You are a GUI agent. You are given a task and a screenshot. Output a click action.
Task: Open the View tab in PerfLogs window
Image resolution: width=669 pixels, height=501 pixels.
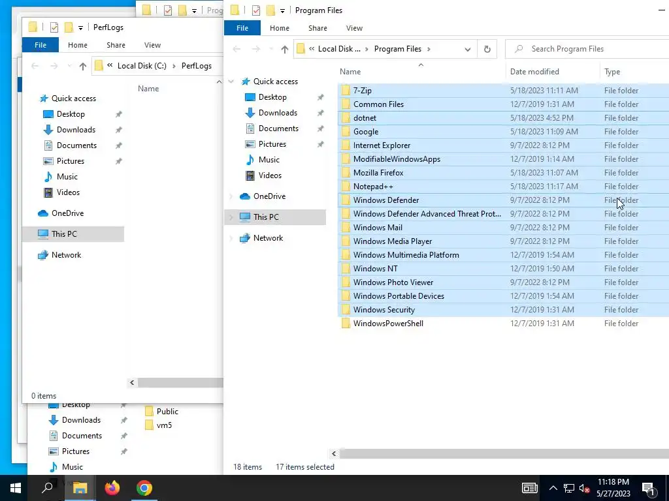(152, 45)
